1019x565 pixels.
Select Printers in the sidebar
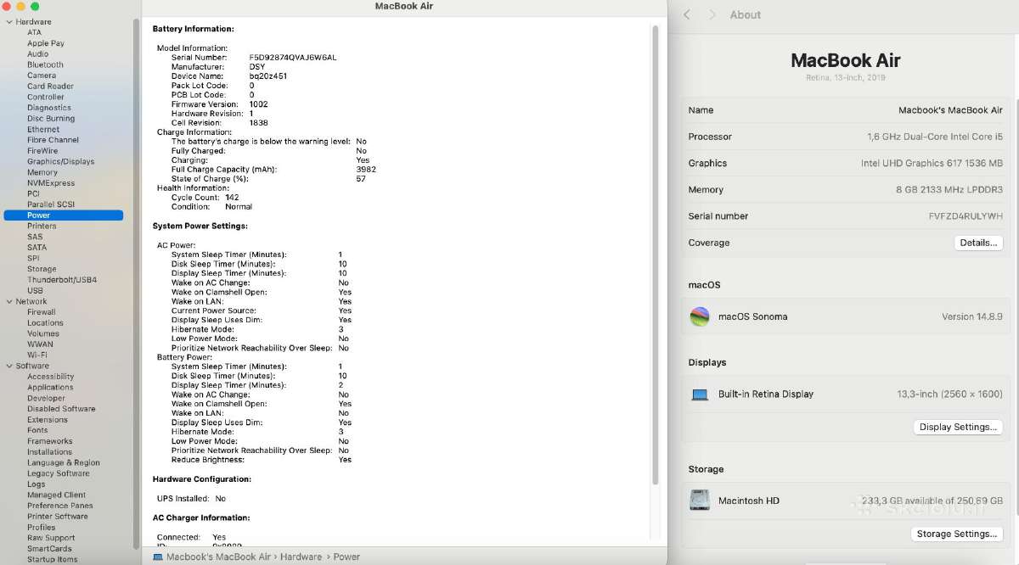click(x=42, y=227)
